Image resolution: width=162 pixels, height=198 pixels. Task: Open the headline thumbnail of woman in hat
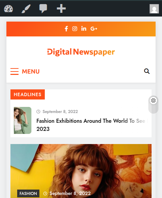23,120
